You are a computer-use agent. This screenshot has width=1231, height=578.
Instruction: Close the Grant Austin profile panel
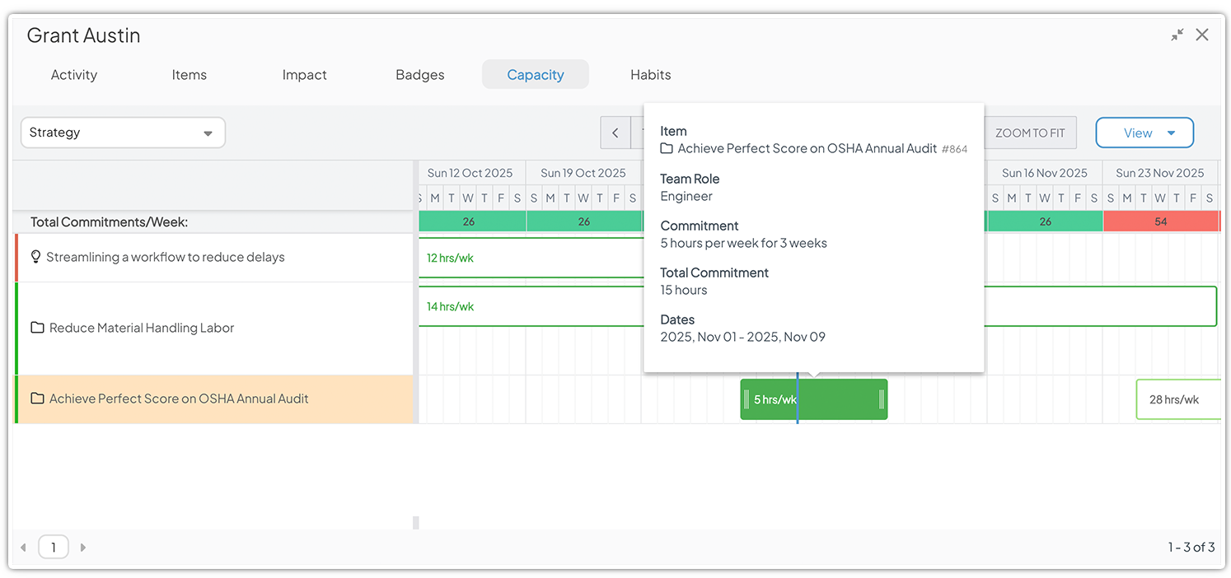(x=1202, y=35)
